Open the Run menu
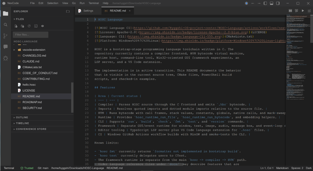The image size is (313, 171). [x=82, y=3]
